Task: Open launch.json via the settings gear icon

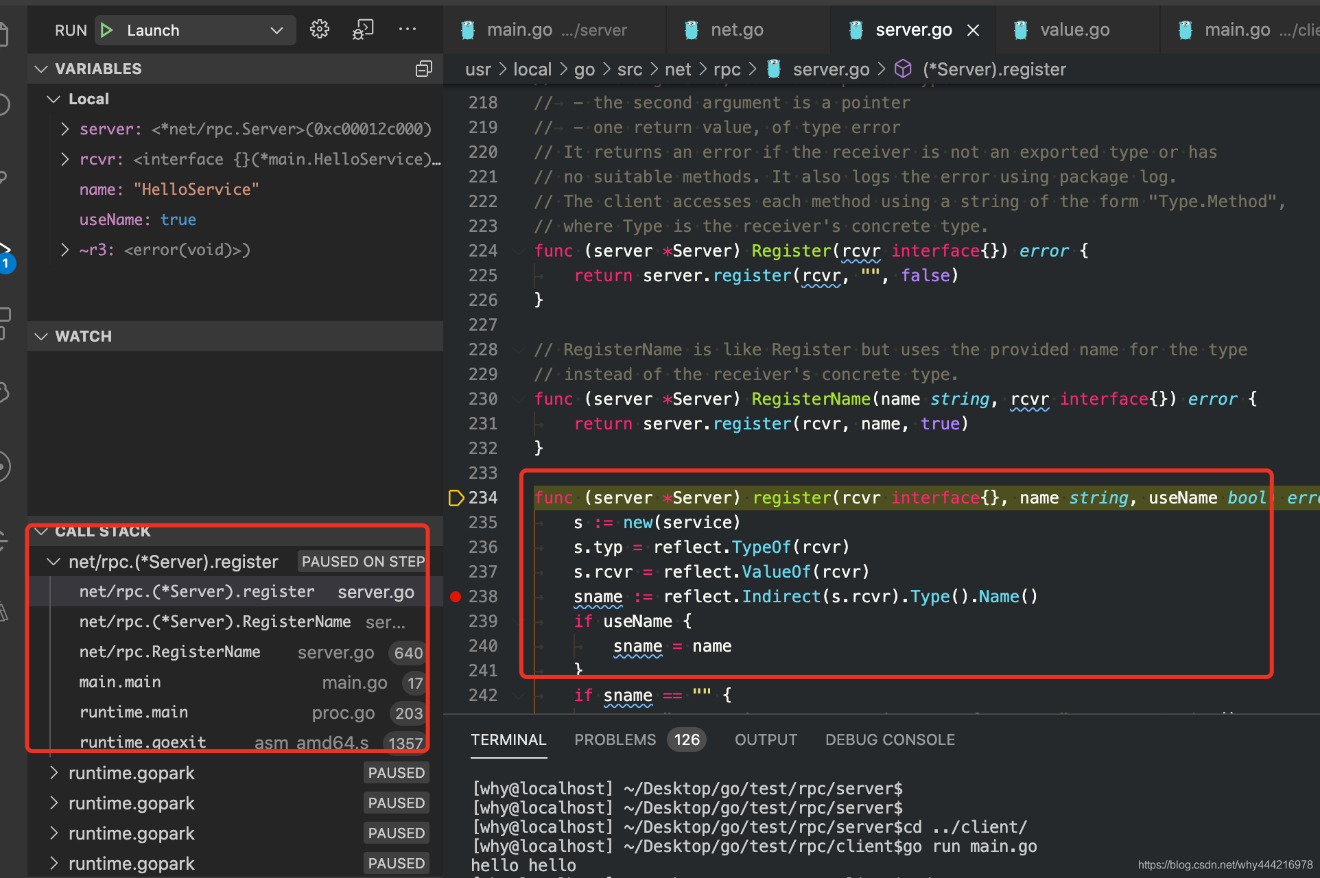Action: 319,29
